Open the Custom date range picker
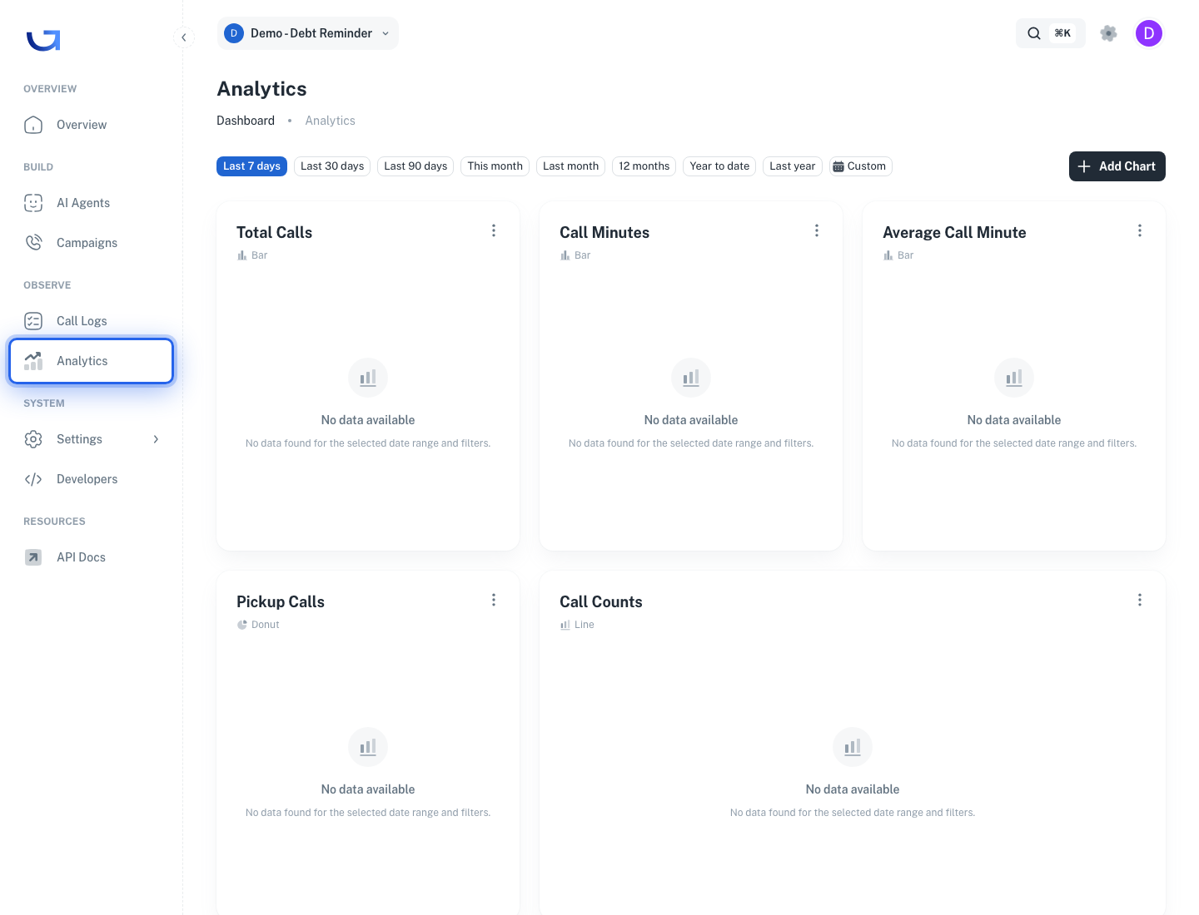1199x915 pixels. tap(860, 166)
